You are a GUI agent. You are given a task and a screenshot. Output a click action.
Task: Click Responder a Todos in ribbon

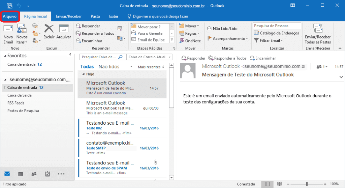(95, 33)
